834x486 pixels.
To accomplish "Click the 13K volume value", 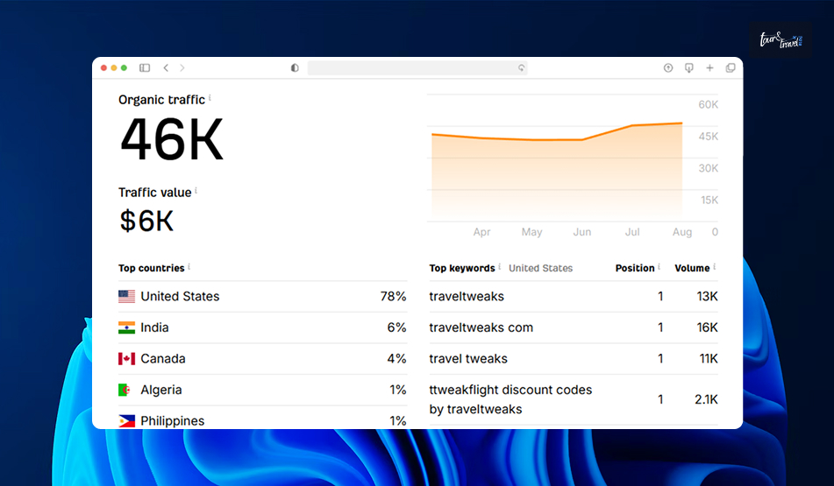I will pos(708,296).
